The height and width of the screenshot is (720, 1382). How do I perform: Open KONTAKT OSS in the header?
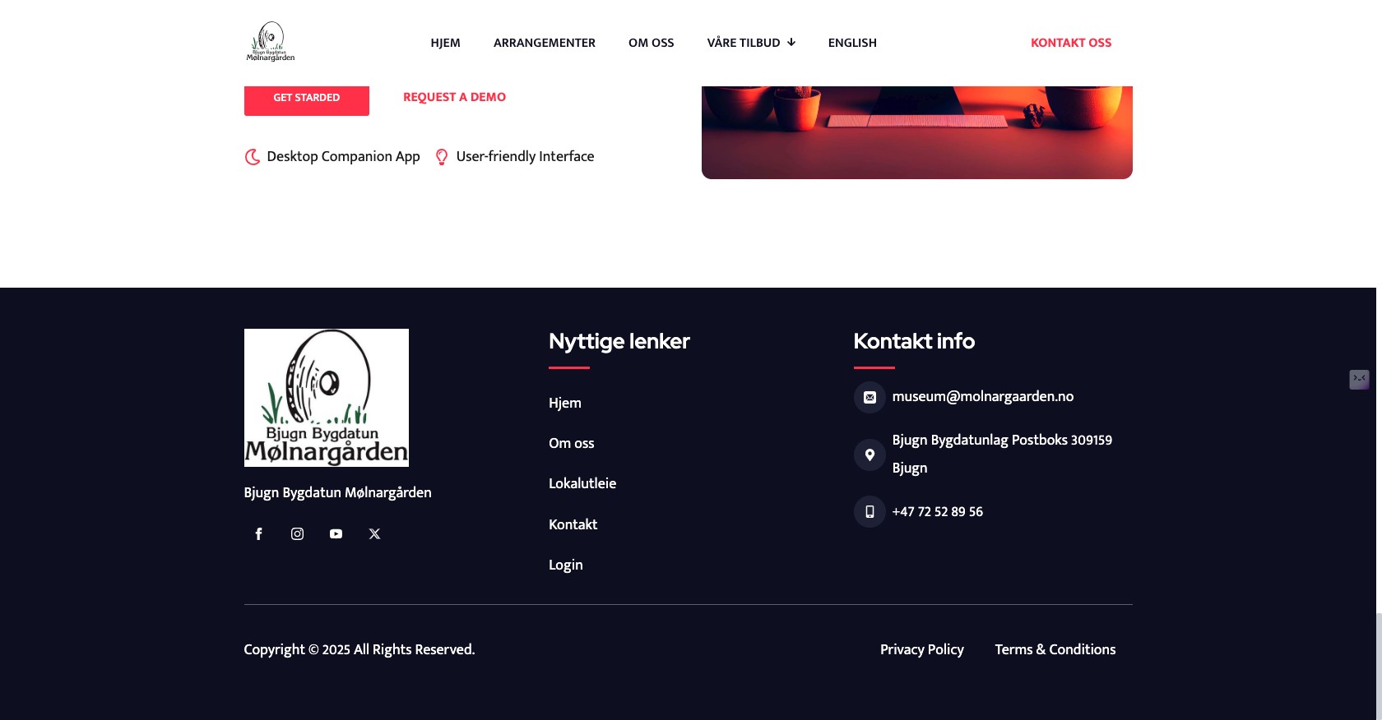tap(1071, 43)
